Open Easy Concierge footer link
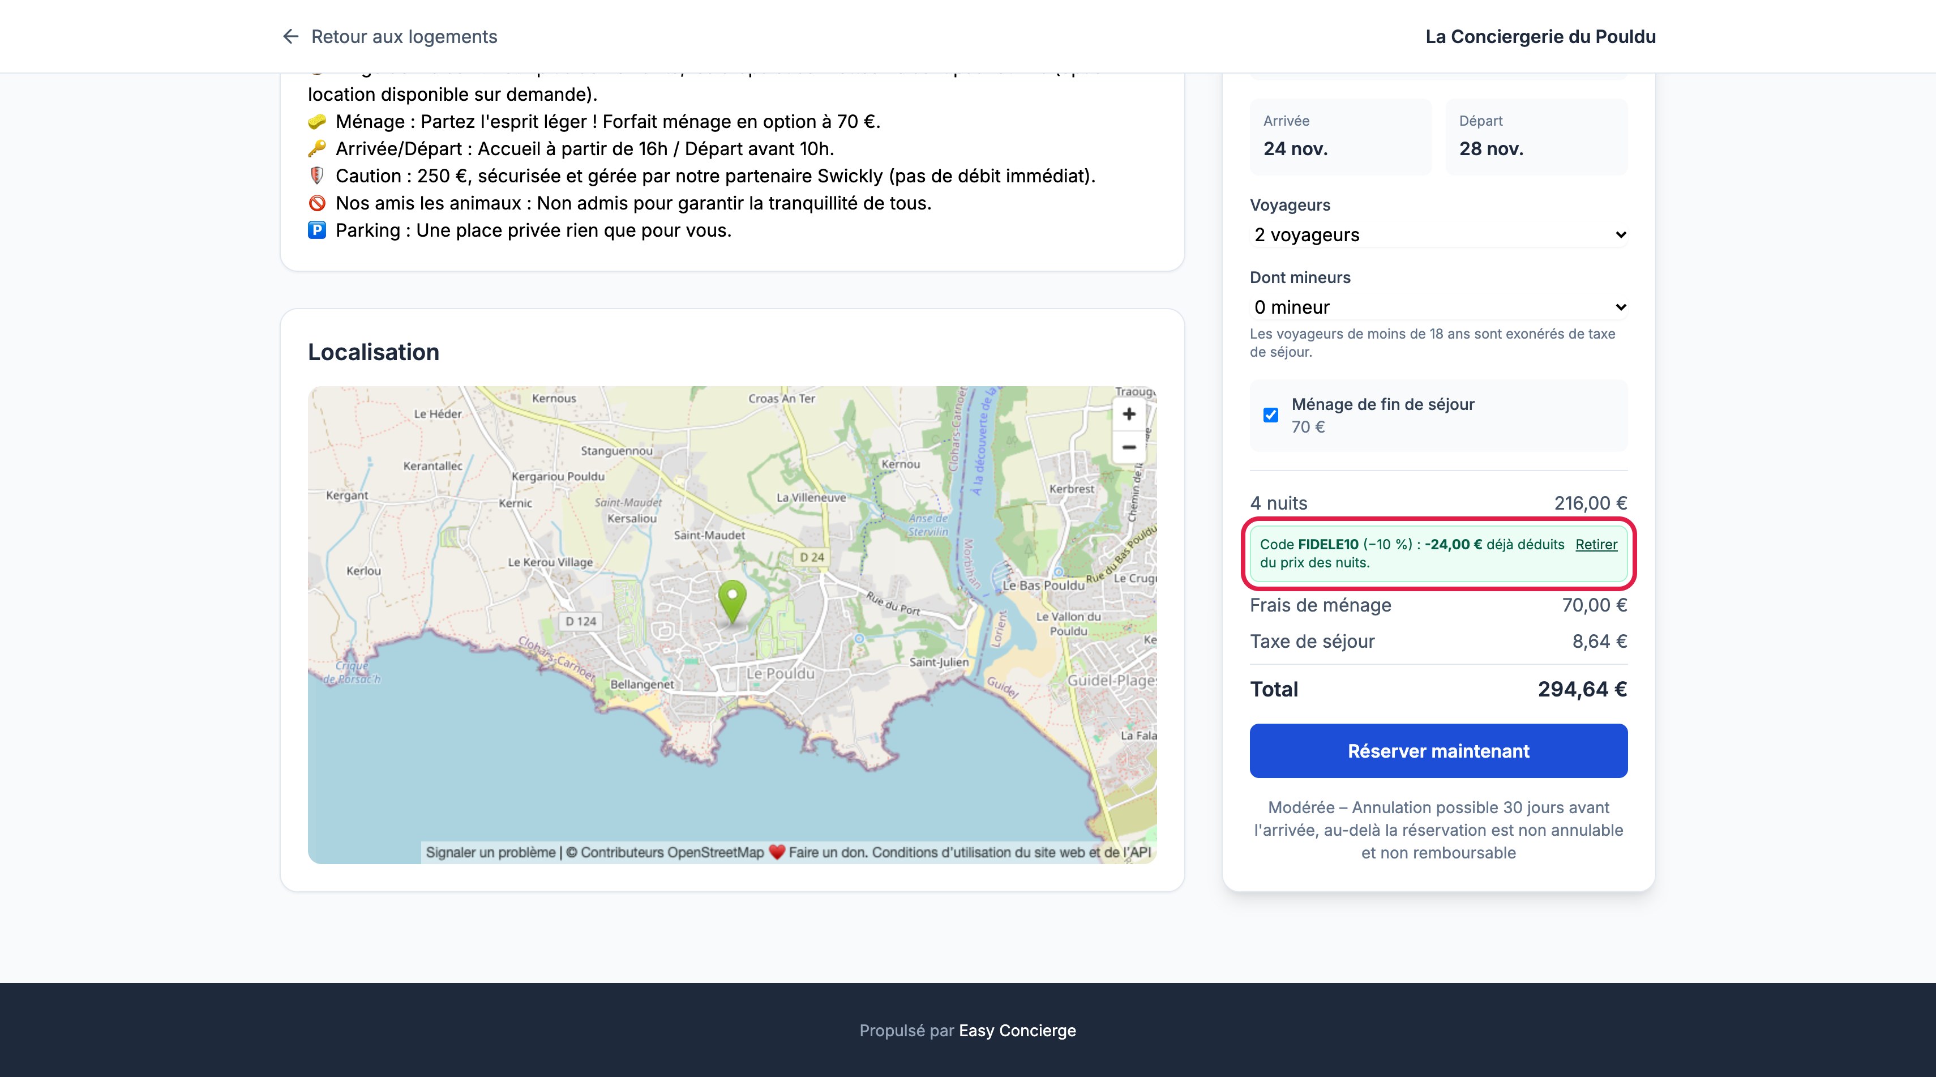The height and width of the screenshot is (1077, 1936). coord(1017,1031)
